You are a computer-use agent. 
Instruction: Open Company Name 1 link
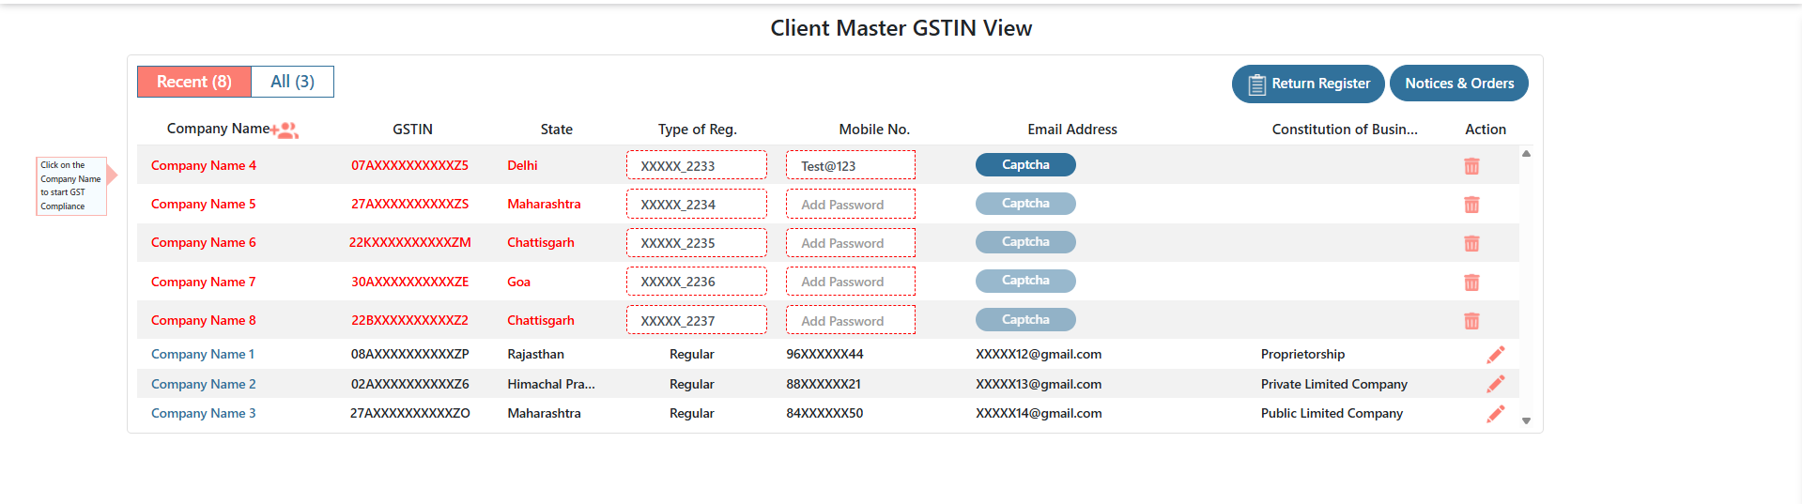(203, 355)
